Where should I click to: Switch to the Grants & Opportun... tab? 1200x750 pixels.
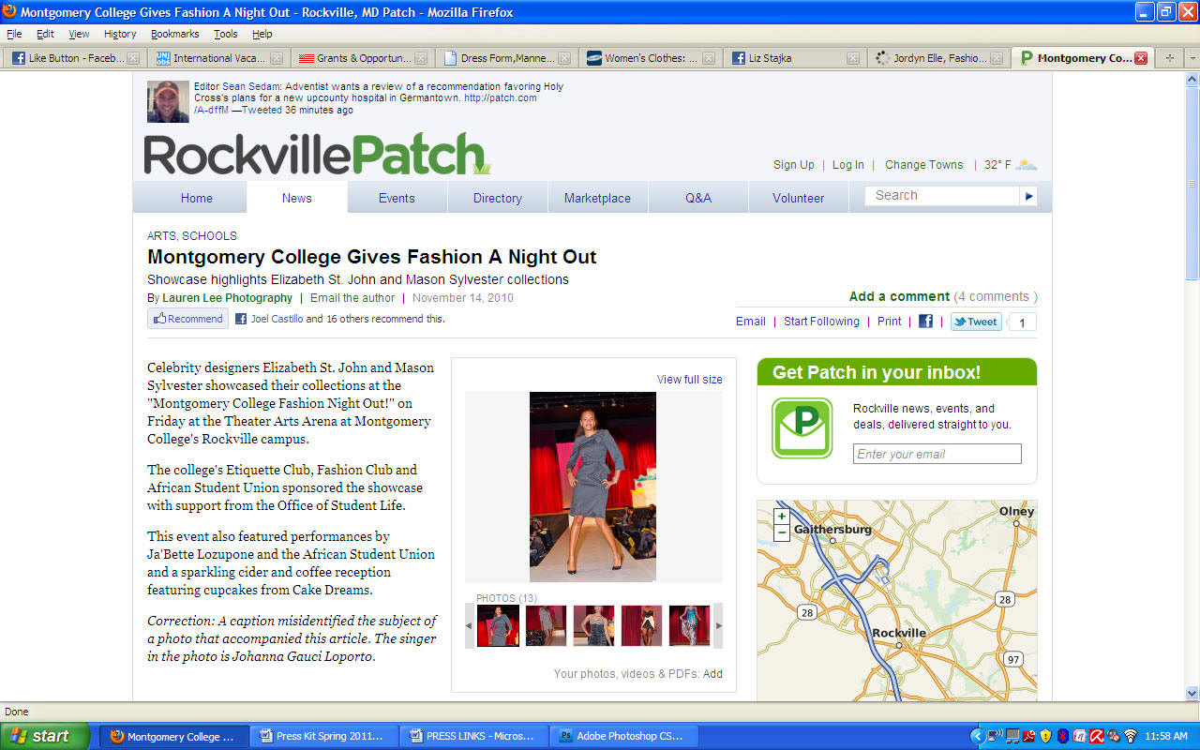[363, 58]
